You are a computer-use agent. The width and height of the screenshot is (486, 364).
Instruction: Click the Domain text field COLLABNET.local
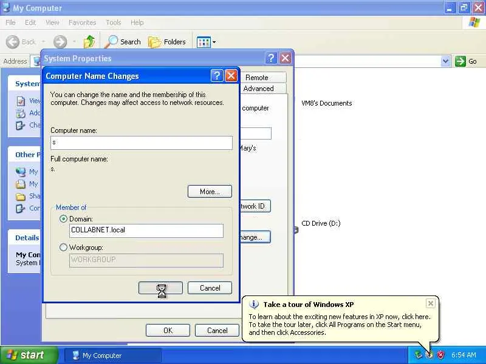pos(146,231)
